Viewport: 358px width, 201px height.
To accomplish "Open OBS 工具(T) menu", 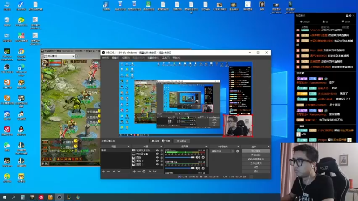I will point(166,58).
